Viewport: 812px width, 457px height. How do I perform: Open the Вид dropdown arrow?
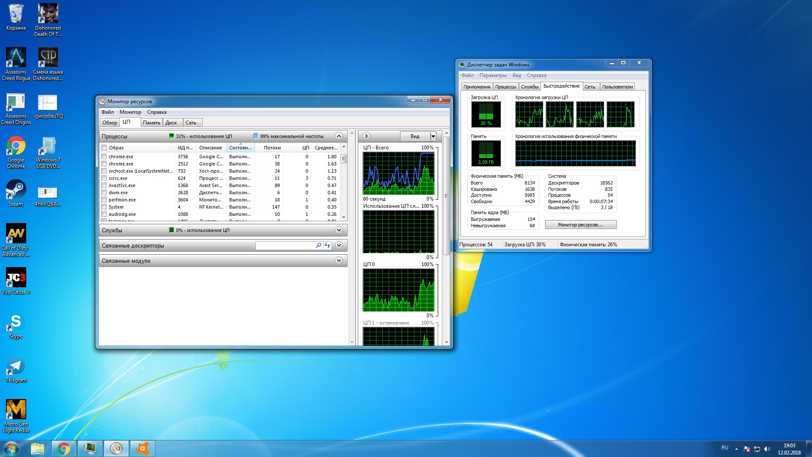[433, 136]
